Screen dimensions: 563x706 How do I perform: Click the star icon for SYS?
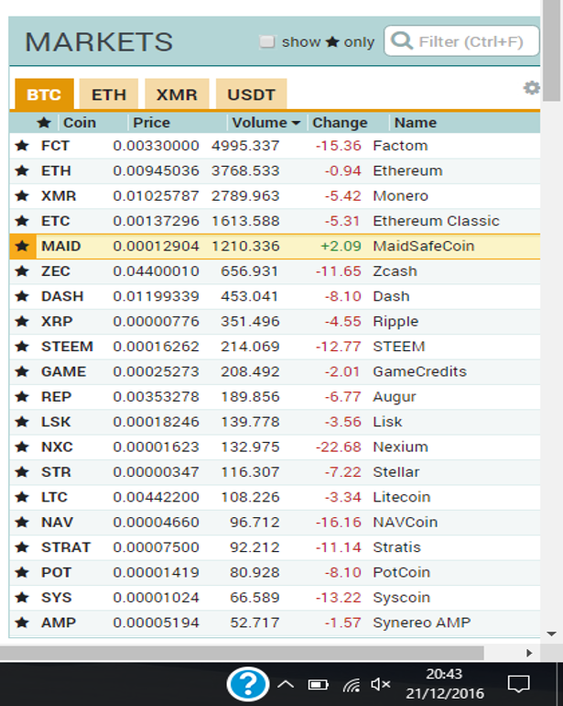click(x=22, y=598)
